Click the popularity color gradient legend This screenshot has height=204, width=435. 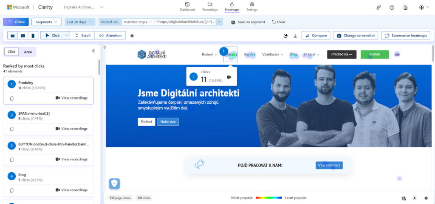268,198
